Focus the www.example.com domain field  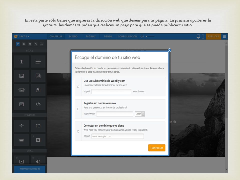(x=117, y=136)
